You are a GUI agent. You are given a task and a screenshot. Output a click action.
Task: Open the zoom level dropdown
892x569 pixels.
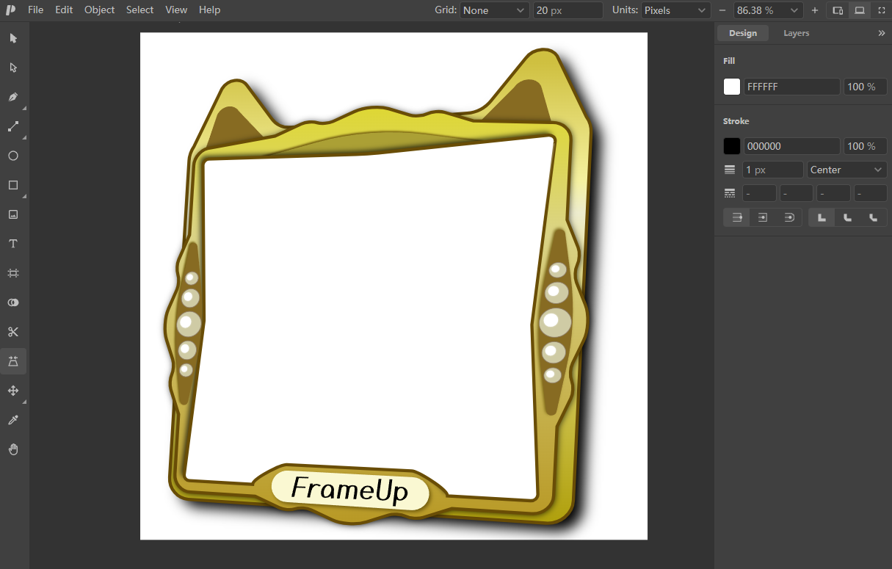pos(769,10)
